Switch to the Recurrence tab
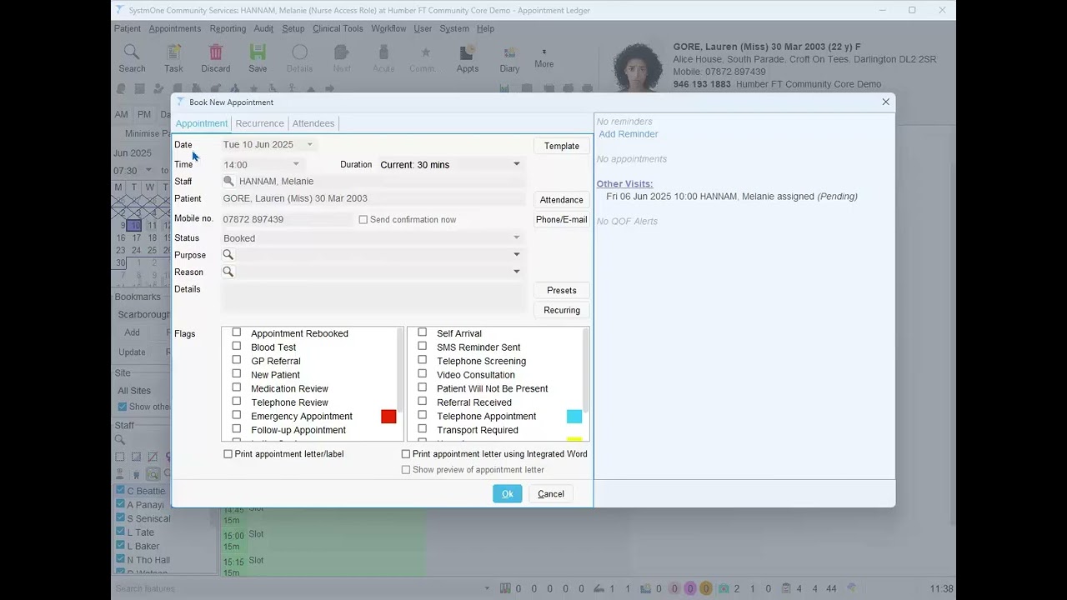 coord(259,123)
